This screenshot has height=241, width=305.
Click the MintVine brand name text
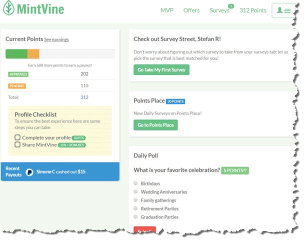[x=40, y=9]
